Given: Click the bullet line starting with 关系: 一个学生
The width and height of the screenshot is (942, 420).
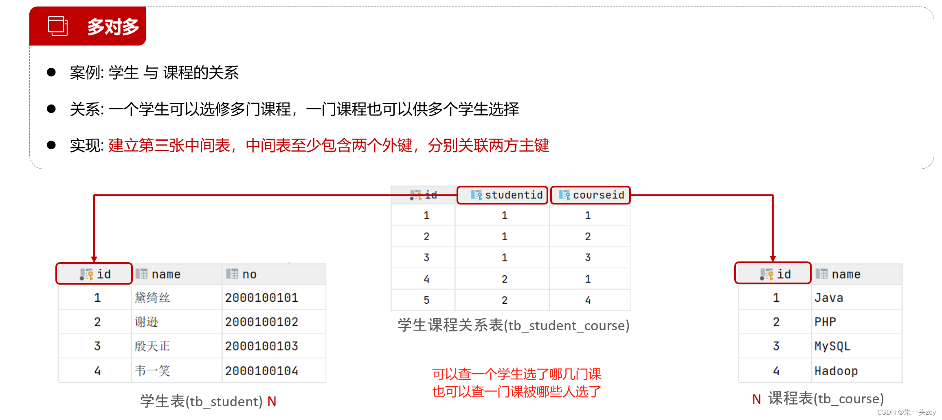Looking at the screenshot, I should [x=294, y=109].
